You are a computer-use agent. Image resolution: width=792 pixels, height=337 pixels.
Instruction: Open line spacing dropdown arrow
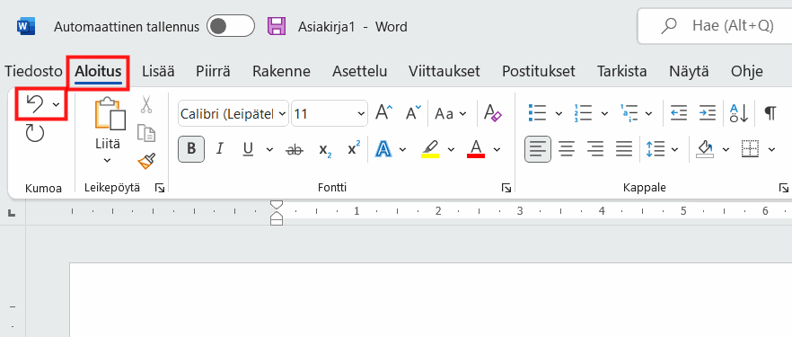(675, 149)
